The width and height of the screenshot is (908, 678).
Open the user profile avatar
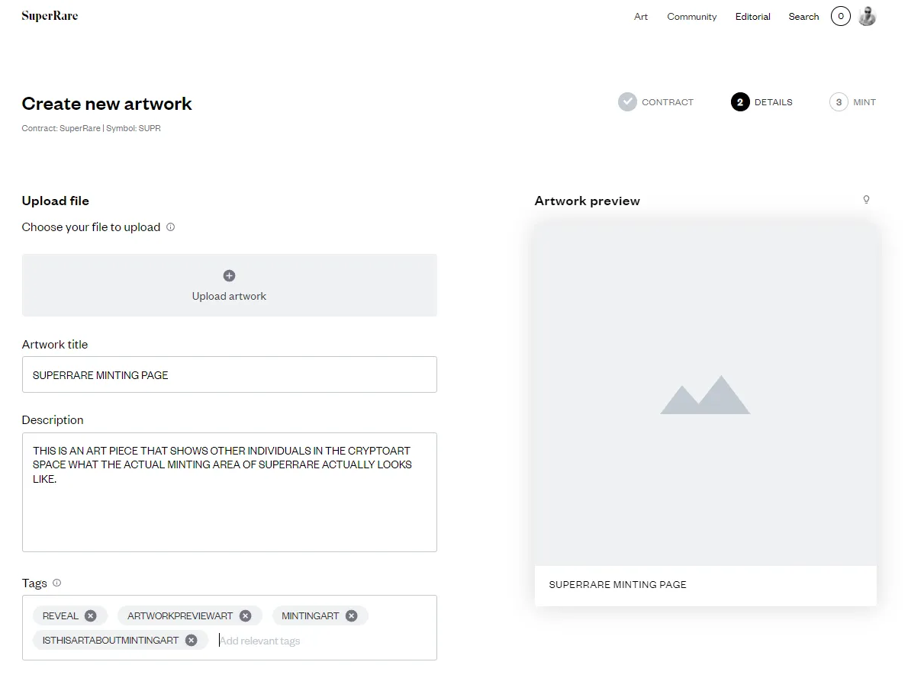coord(867,16)
